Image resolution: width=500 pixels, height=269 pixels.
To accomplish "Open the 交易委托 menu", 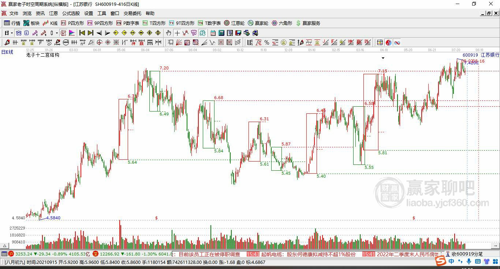I will pyautogui.click(x=132, y=14).
